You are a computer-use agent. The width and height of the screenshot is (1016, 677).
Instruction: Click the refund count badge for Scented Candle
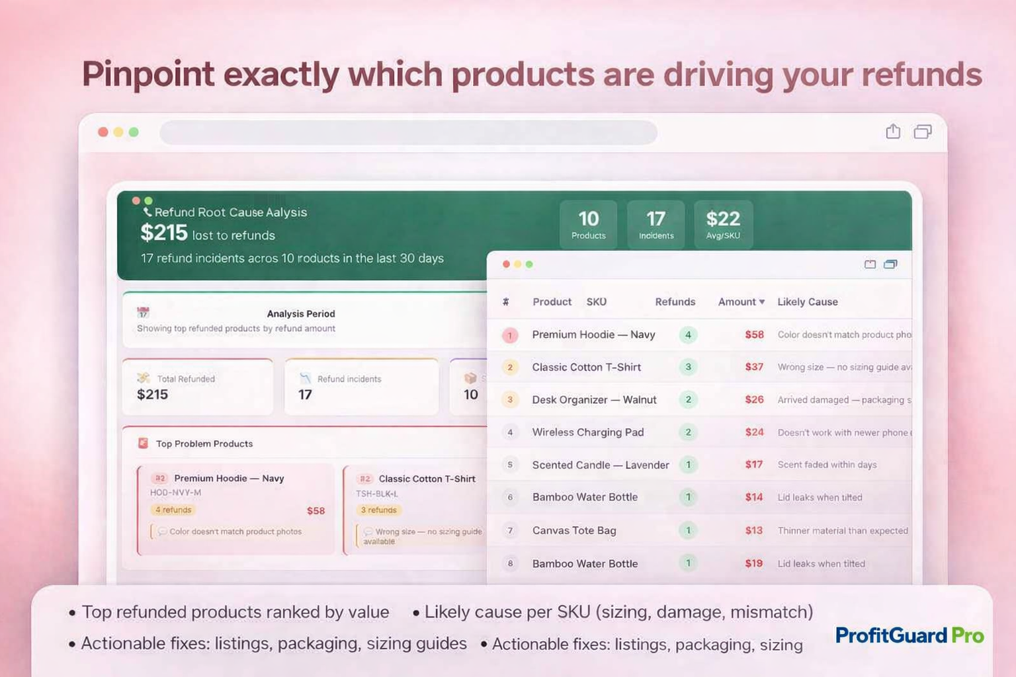pos(688,465)
